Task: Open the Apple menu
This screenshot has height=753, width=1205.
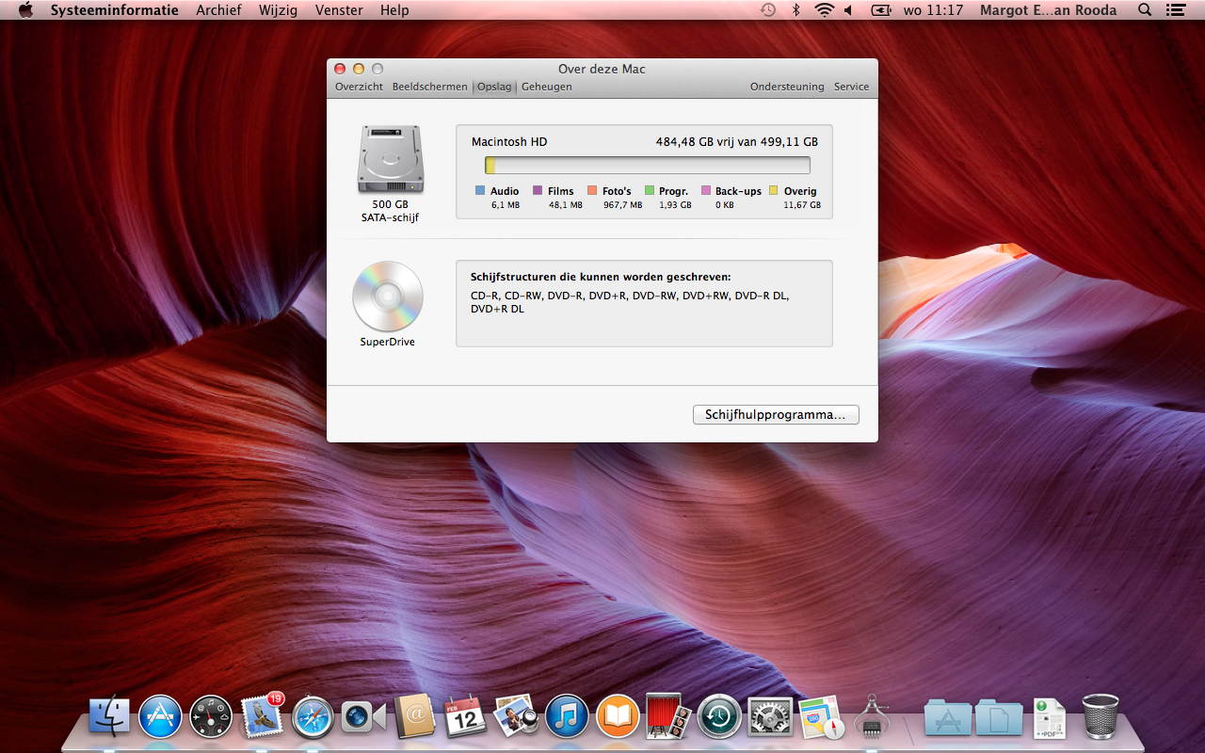Action: pos(25,10)
